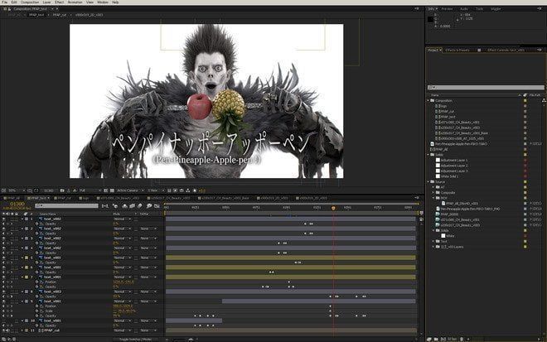Screen dimensions: 547x342
Task: Open the Composition menu
Action: (x=30, y=2)
